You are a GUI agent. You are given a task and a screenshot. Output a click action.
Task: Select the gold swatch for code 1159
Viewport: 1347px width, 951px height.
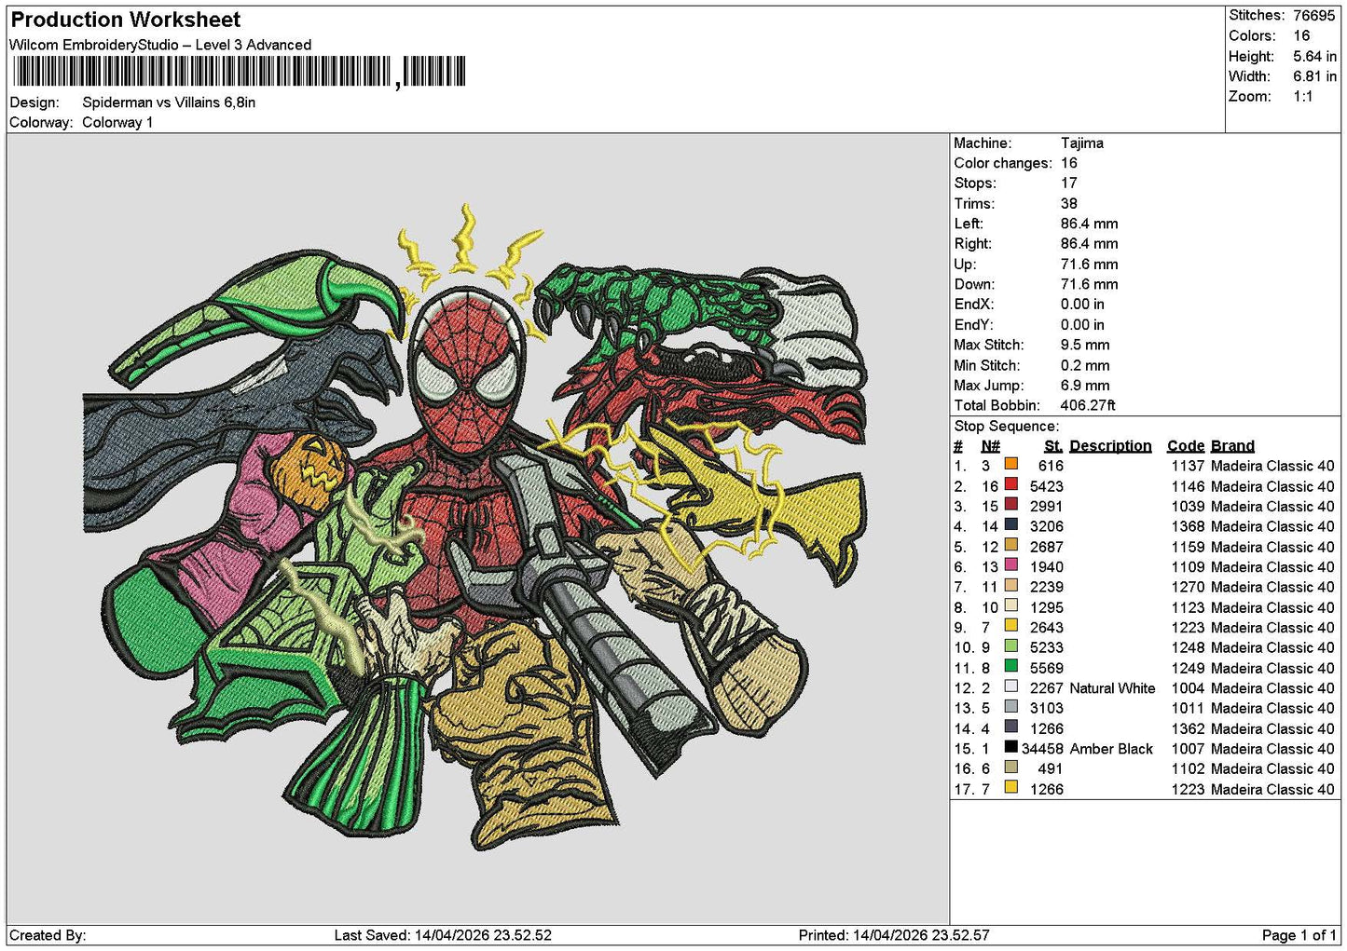[1010, 546]
